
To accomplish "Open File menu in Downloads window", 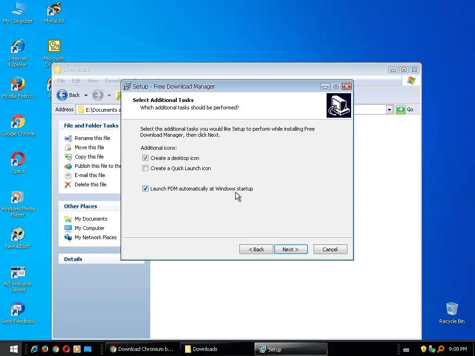I will pyautogui.click(x=61, y=81).
